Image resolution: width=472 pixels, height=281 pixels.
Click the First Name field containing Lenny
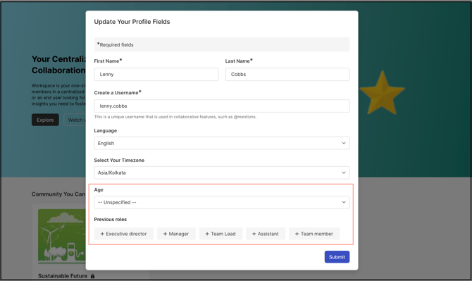156,75
